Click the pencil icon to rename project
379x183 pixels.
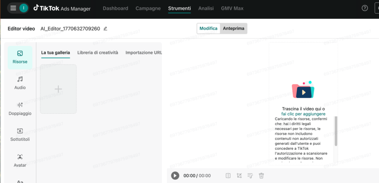[105, 29]
